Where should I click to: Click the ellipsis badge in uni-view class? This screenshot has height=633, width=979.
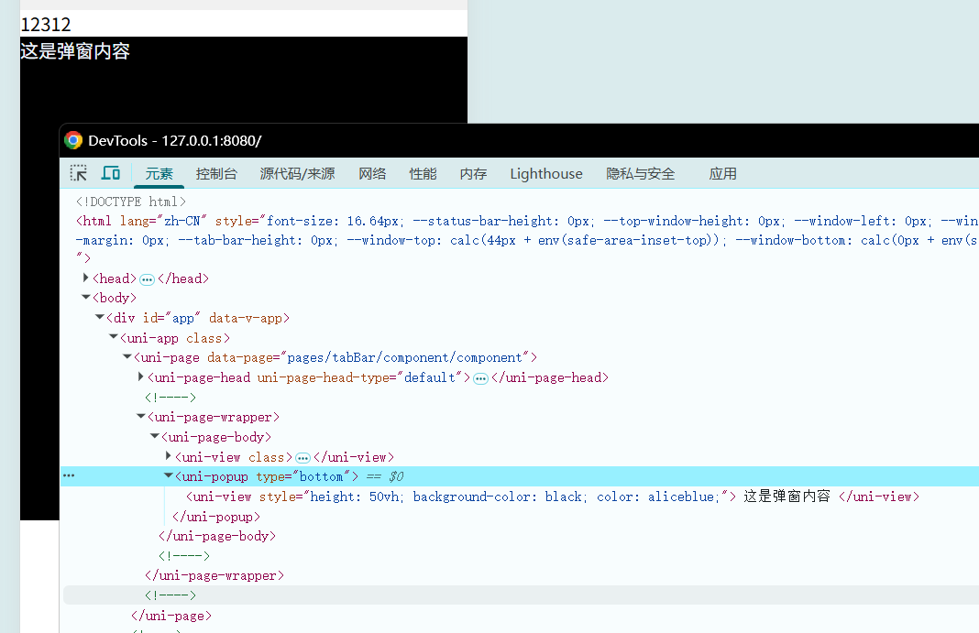(x=302, y=457)
